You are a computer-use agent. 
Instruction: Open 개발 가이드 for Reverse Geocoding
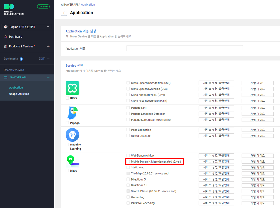(x=258, y=203)
